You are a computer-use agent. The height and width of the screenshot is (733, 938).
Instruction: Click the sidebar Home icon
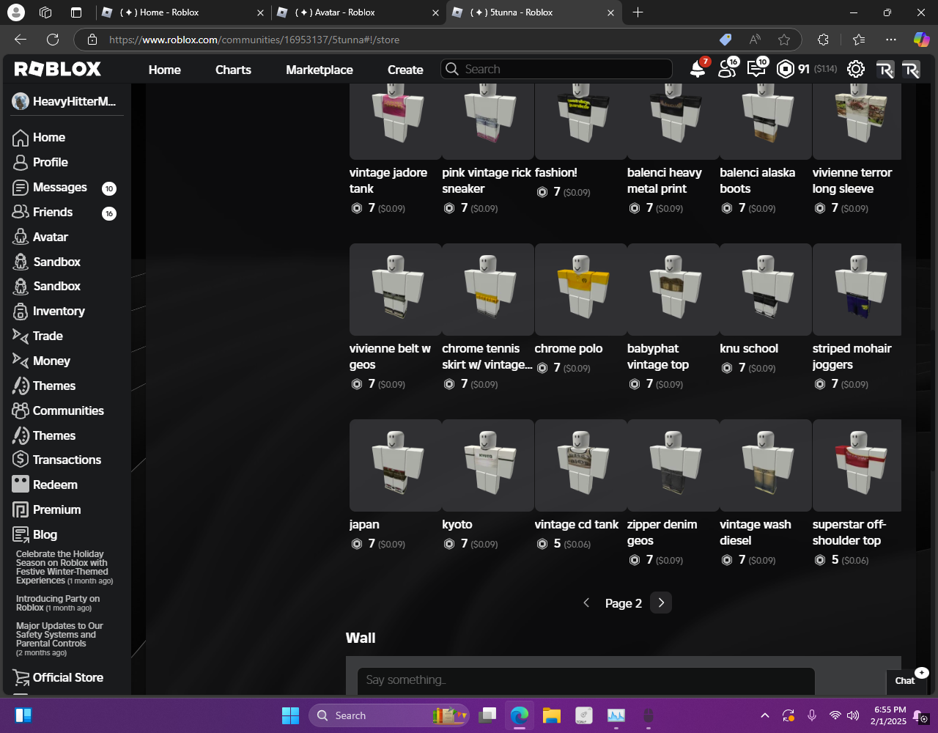point(21,138)
